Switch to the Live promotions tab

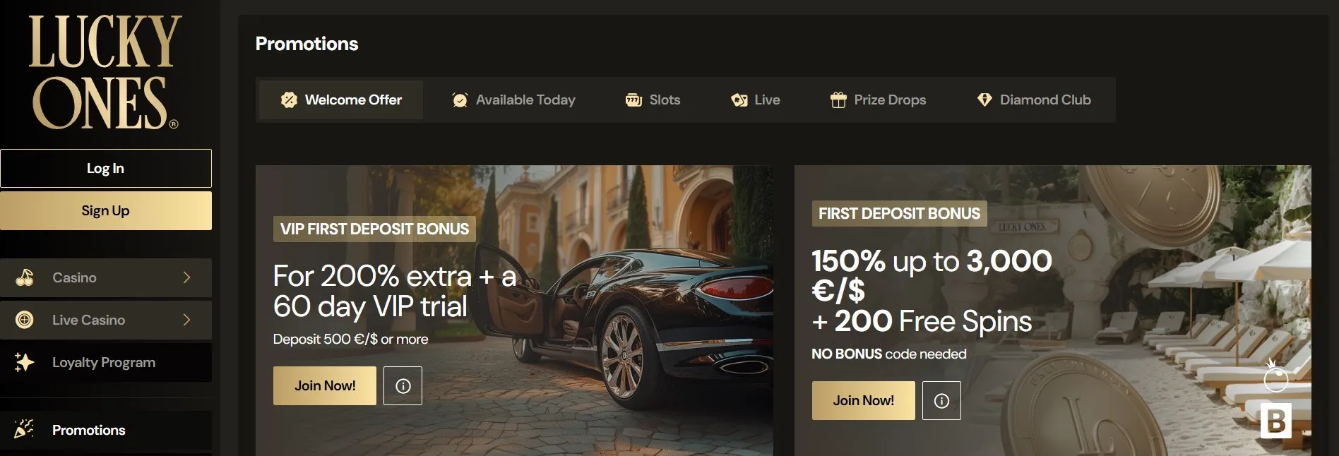pos(756,100)
